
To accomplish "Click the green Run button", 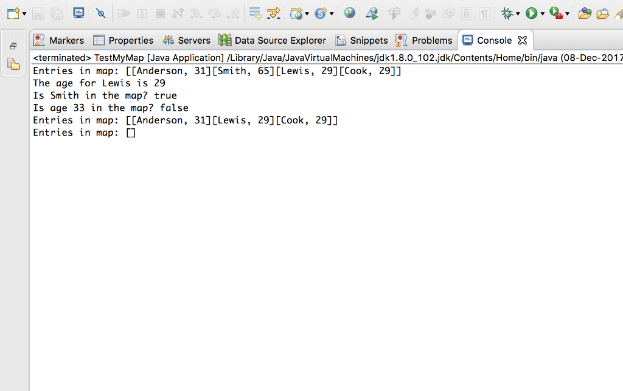I will [x=531, y=13].
